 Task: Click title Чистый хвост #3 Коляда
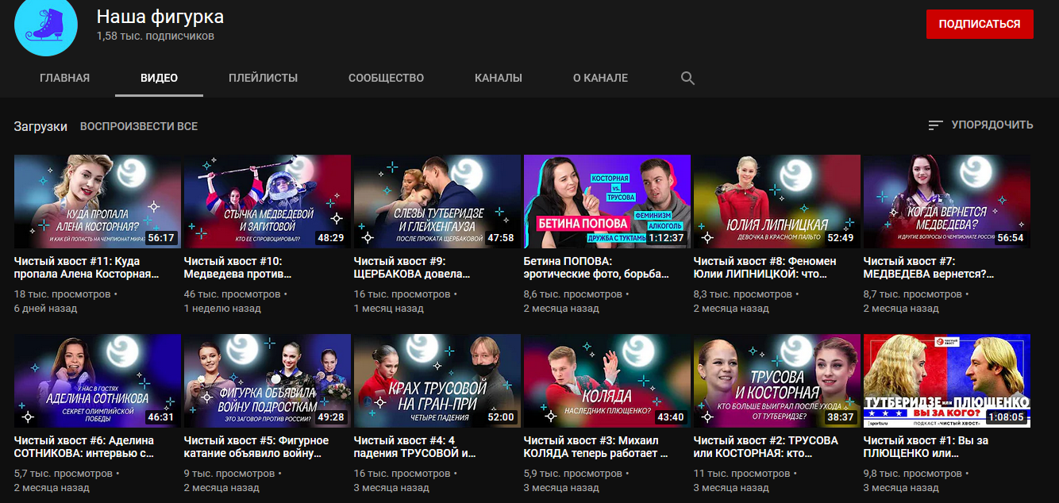(x=595, y=447)
